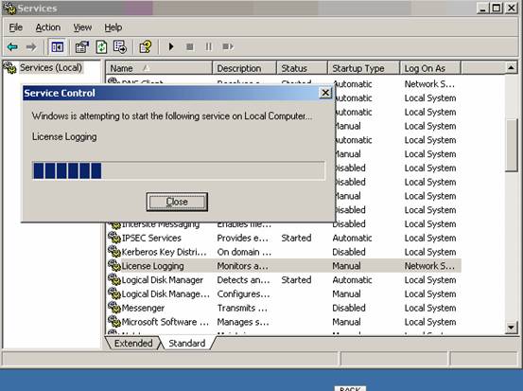
Task: Click the Refresh toolbar icon
Action: [101, 46]
